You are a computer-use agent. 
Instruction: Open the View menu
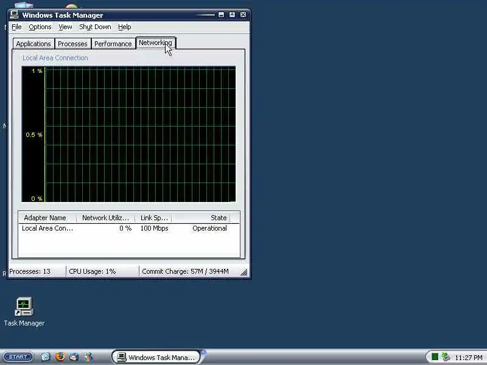tap(65, 27)
